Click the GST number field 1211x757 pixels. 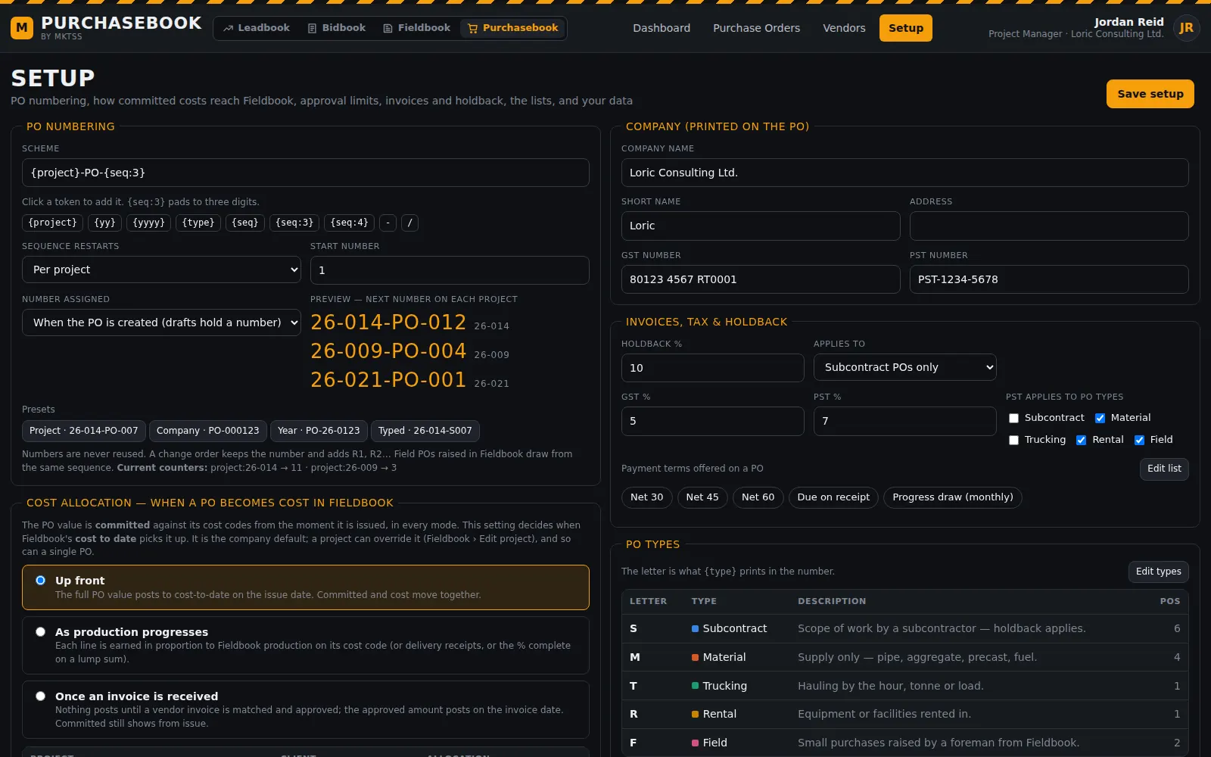tap(761, 279)
